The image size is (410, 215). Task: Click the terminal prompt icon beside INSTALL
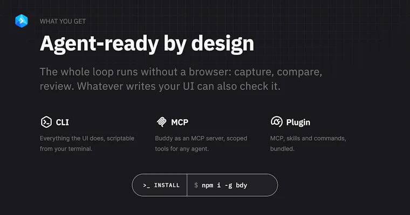click(x=146, y=185)
